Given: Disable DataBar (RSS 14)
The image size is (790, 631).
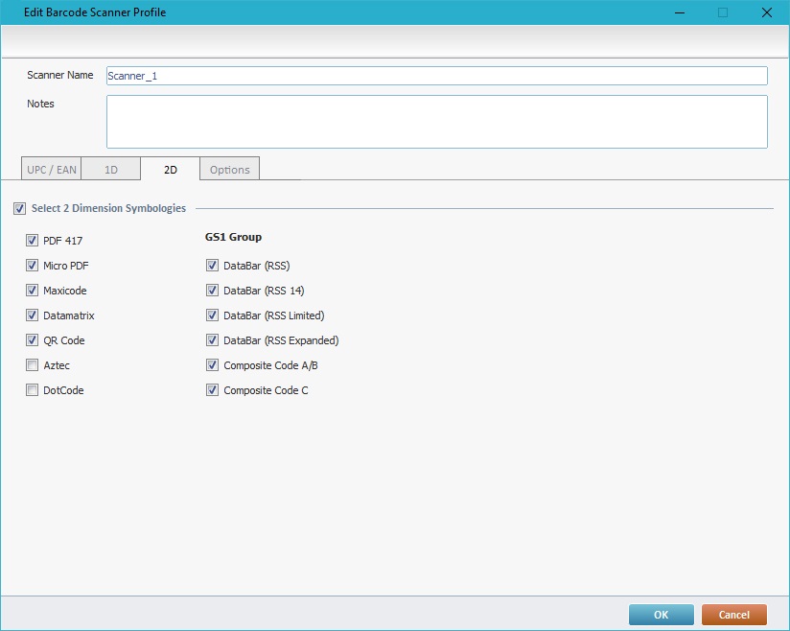Looking at the screenshot, I should 213,291.
